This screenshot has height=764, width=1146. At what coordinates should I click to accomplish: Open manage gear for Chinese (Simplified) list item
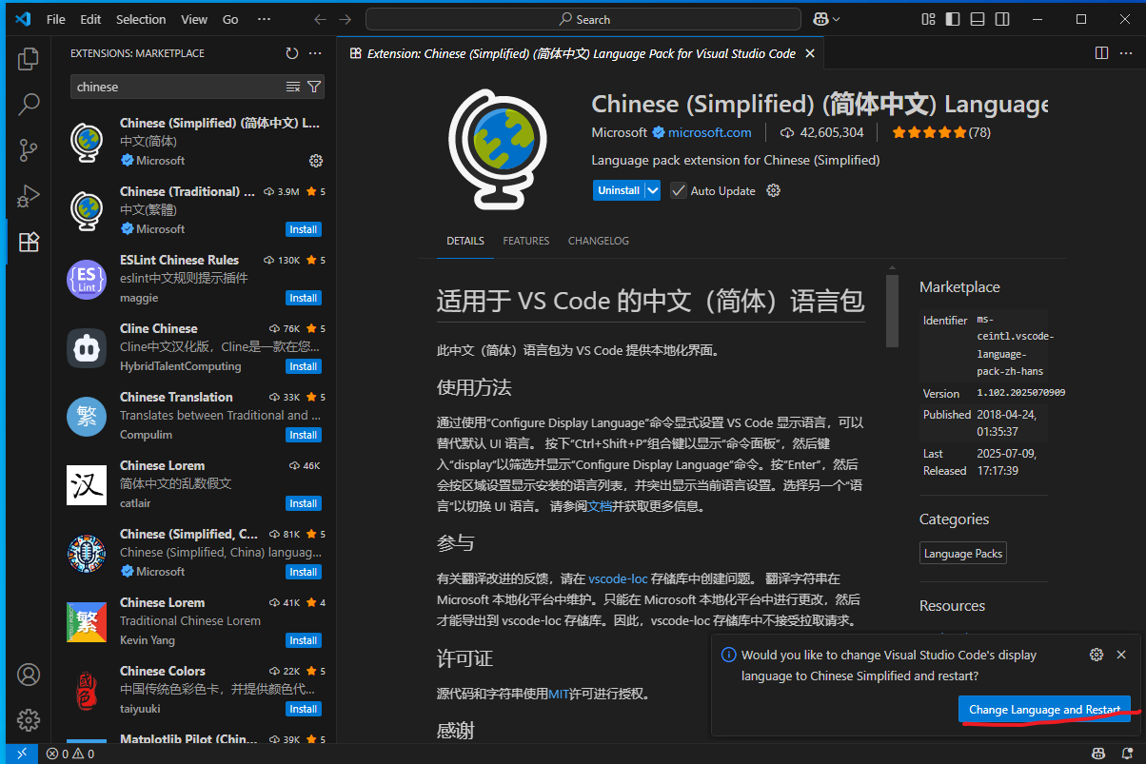(316, 161)
